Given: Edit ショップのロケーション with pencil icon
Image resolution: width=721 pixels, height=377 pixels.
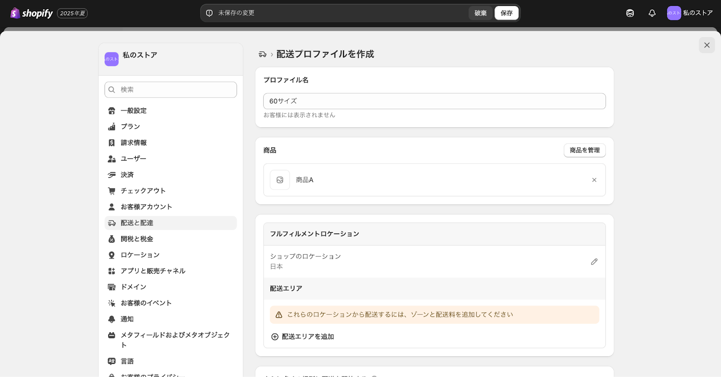Looking at the screenshot, I should coord(594,262).
